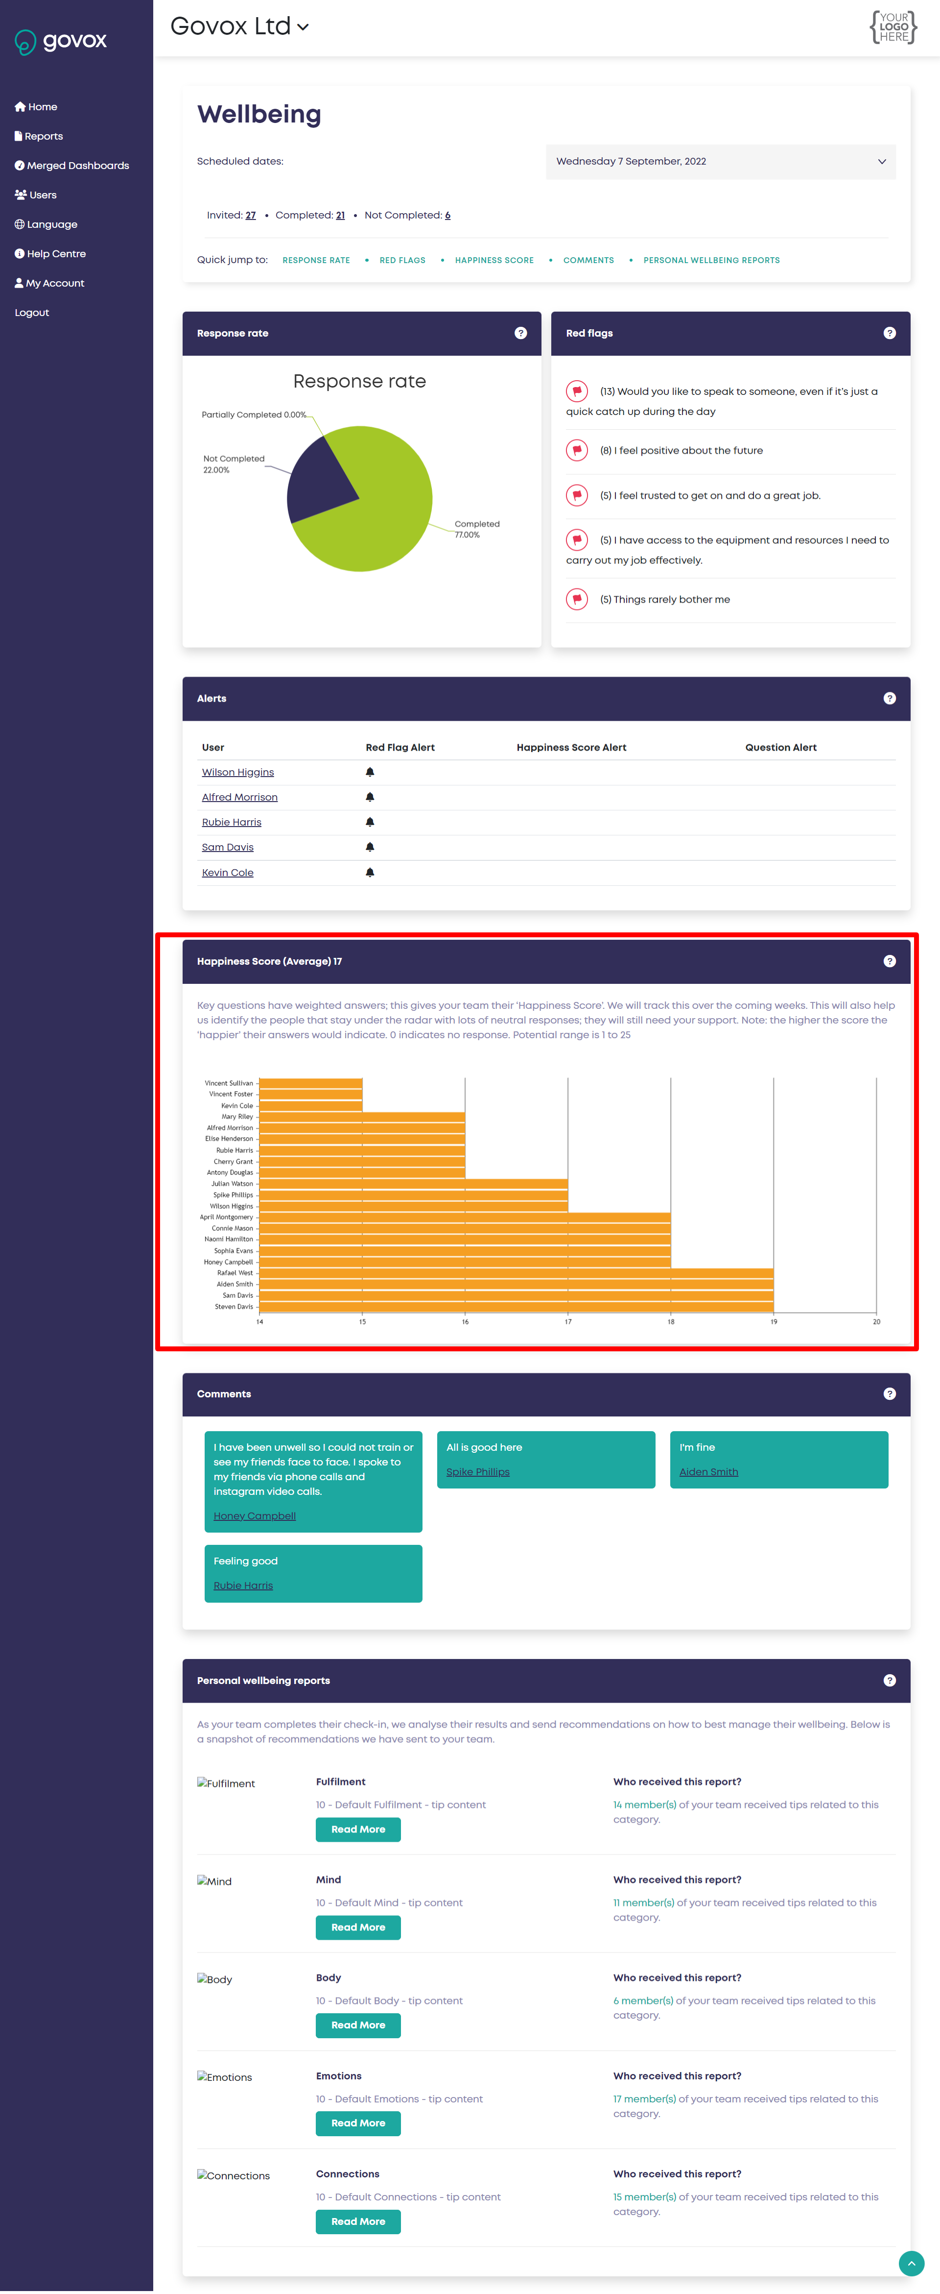Expand the Govox Ltd company dropdown
Screen dimensions: 940x2294
click(239, 27)
